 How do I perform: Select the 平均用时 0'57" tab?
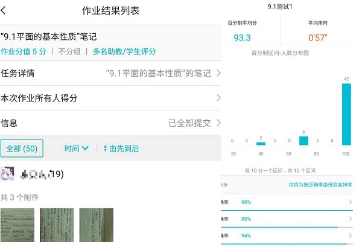click(318, 33)
